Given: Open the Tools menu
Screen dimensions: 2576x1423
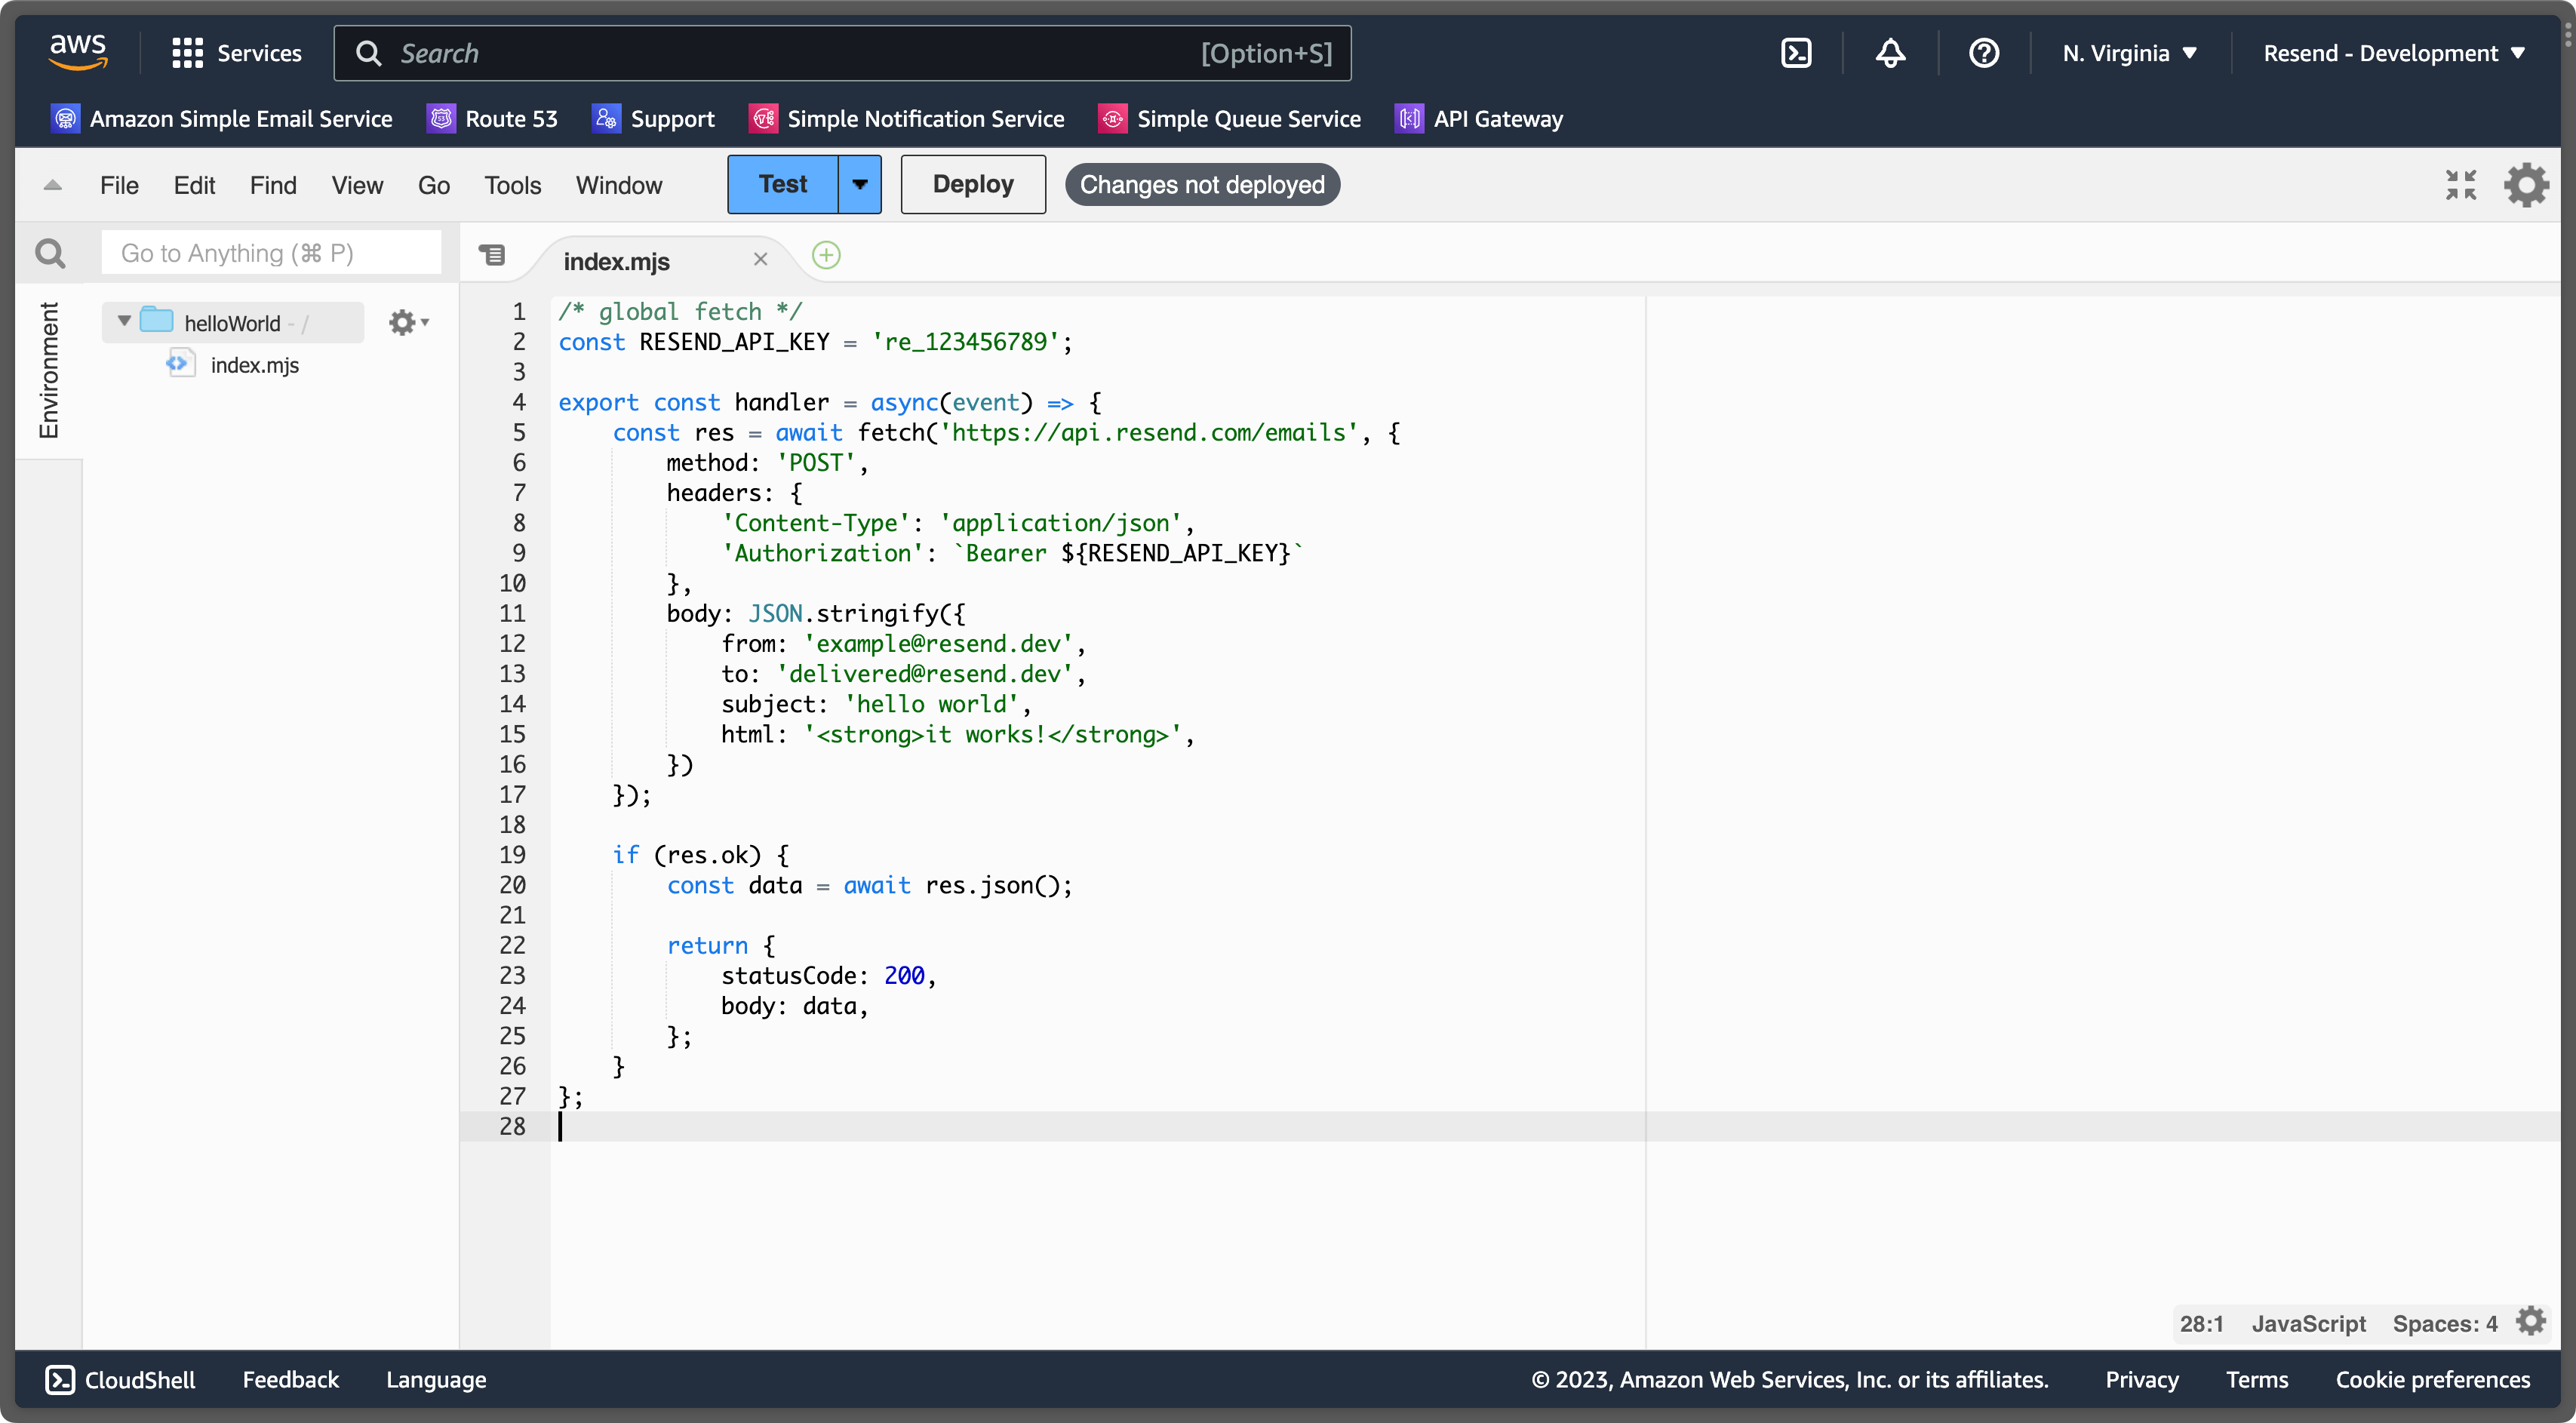Looking at the screenshot, I should 512,185.
